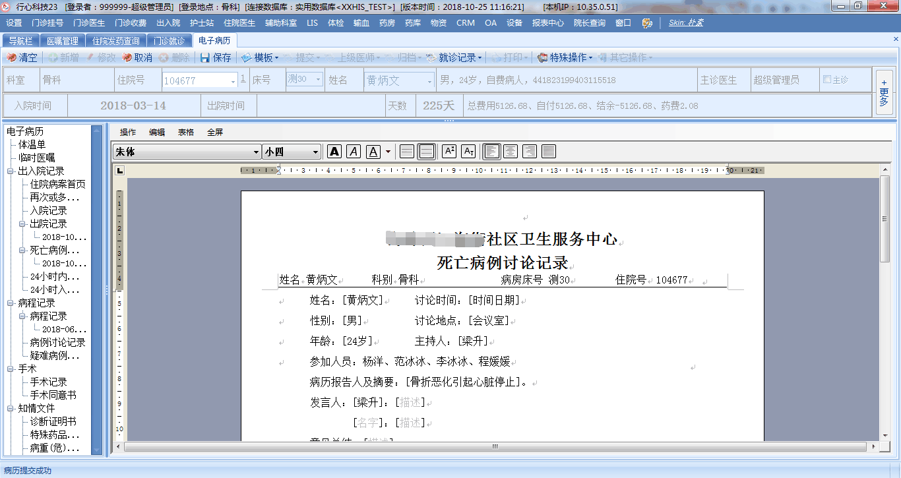Open the 模板 template dropdown

point(259,58)
